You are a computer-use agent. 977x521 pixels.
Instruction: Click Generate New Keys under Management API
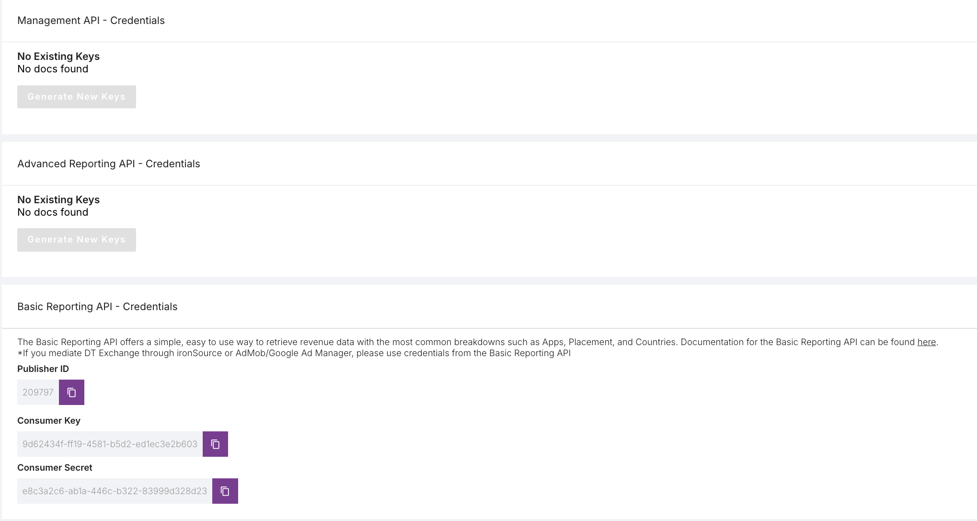click(x=76, y=96)
